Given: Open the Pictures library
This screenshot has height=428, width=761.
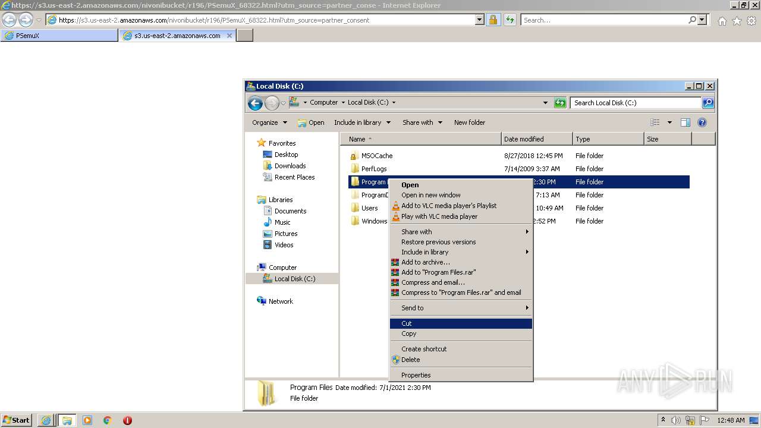Looking at the screenshot, I should (x=286, y=234).
